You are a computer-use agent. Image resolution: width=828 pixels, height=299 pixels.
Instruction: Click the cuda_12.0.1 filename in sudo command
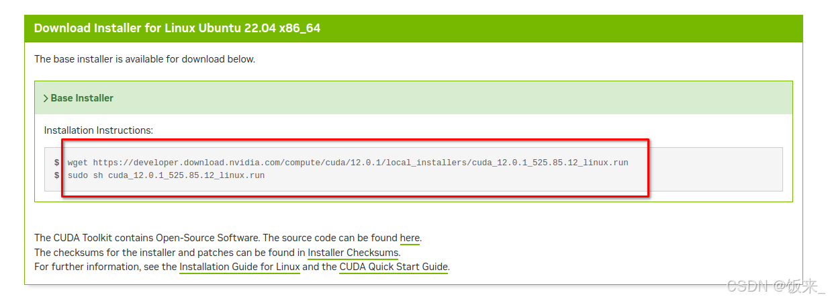pyautogui.click(x=187, y=175)
